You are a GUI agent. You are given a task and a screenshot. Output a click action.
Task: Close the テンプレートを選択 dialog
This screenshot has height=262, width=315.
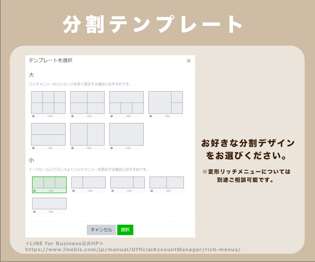[189, 61]
